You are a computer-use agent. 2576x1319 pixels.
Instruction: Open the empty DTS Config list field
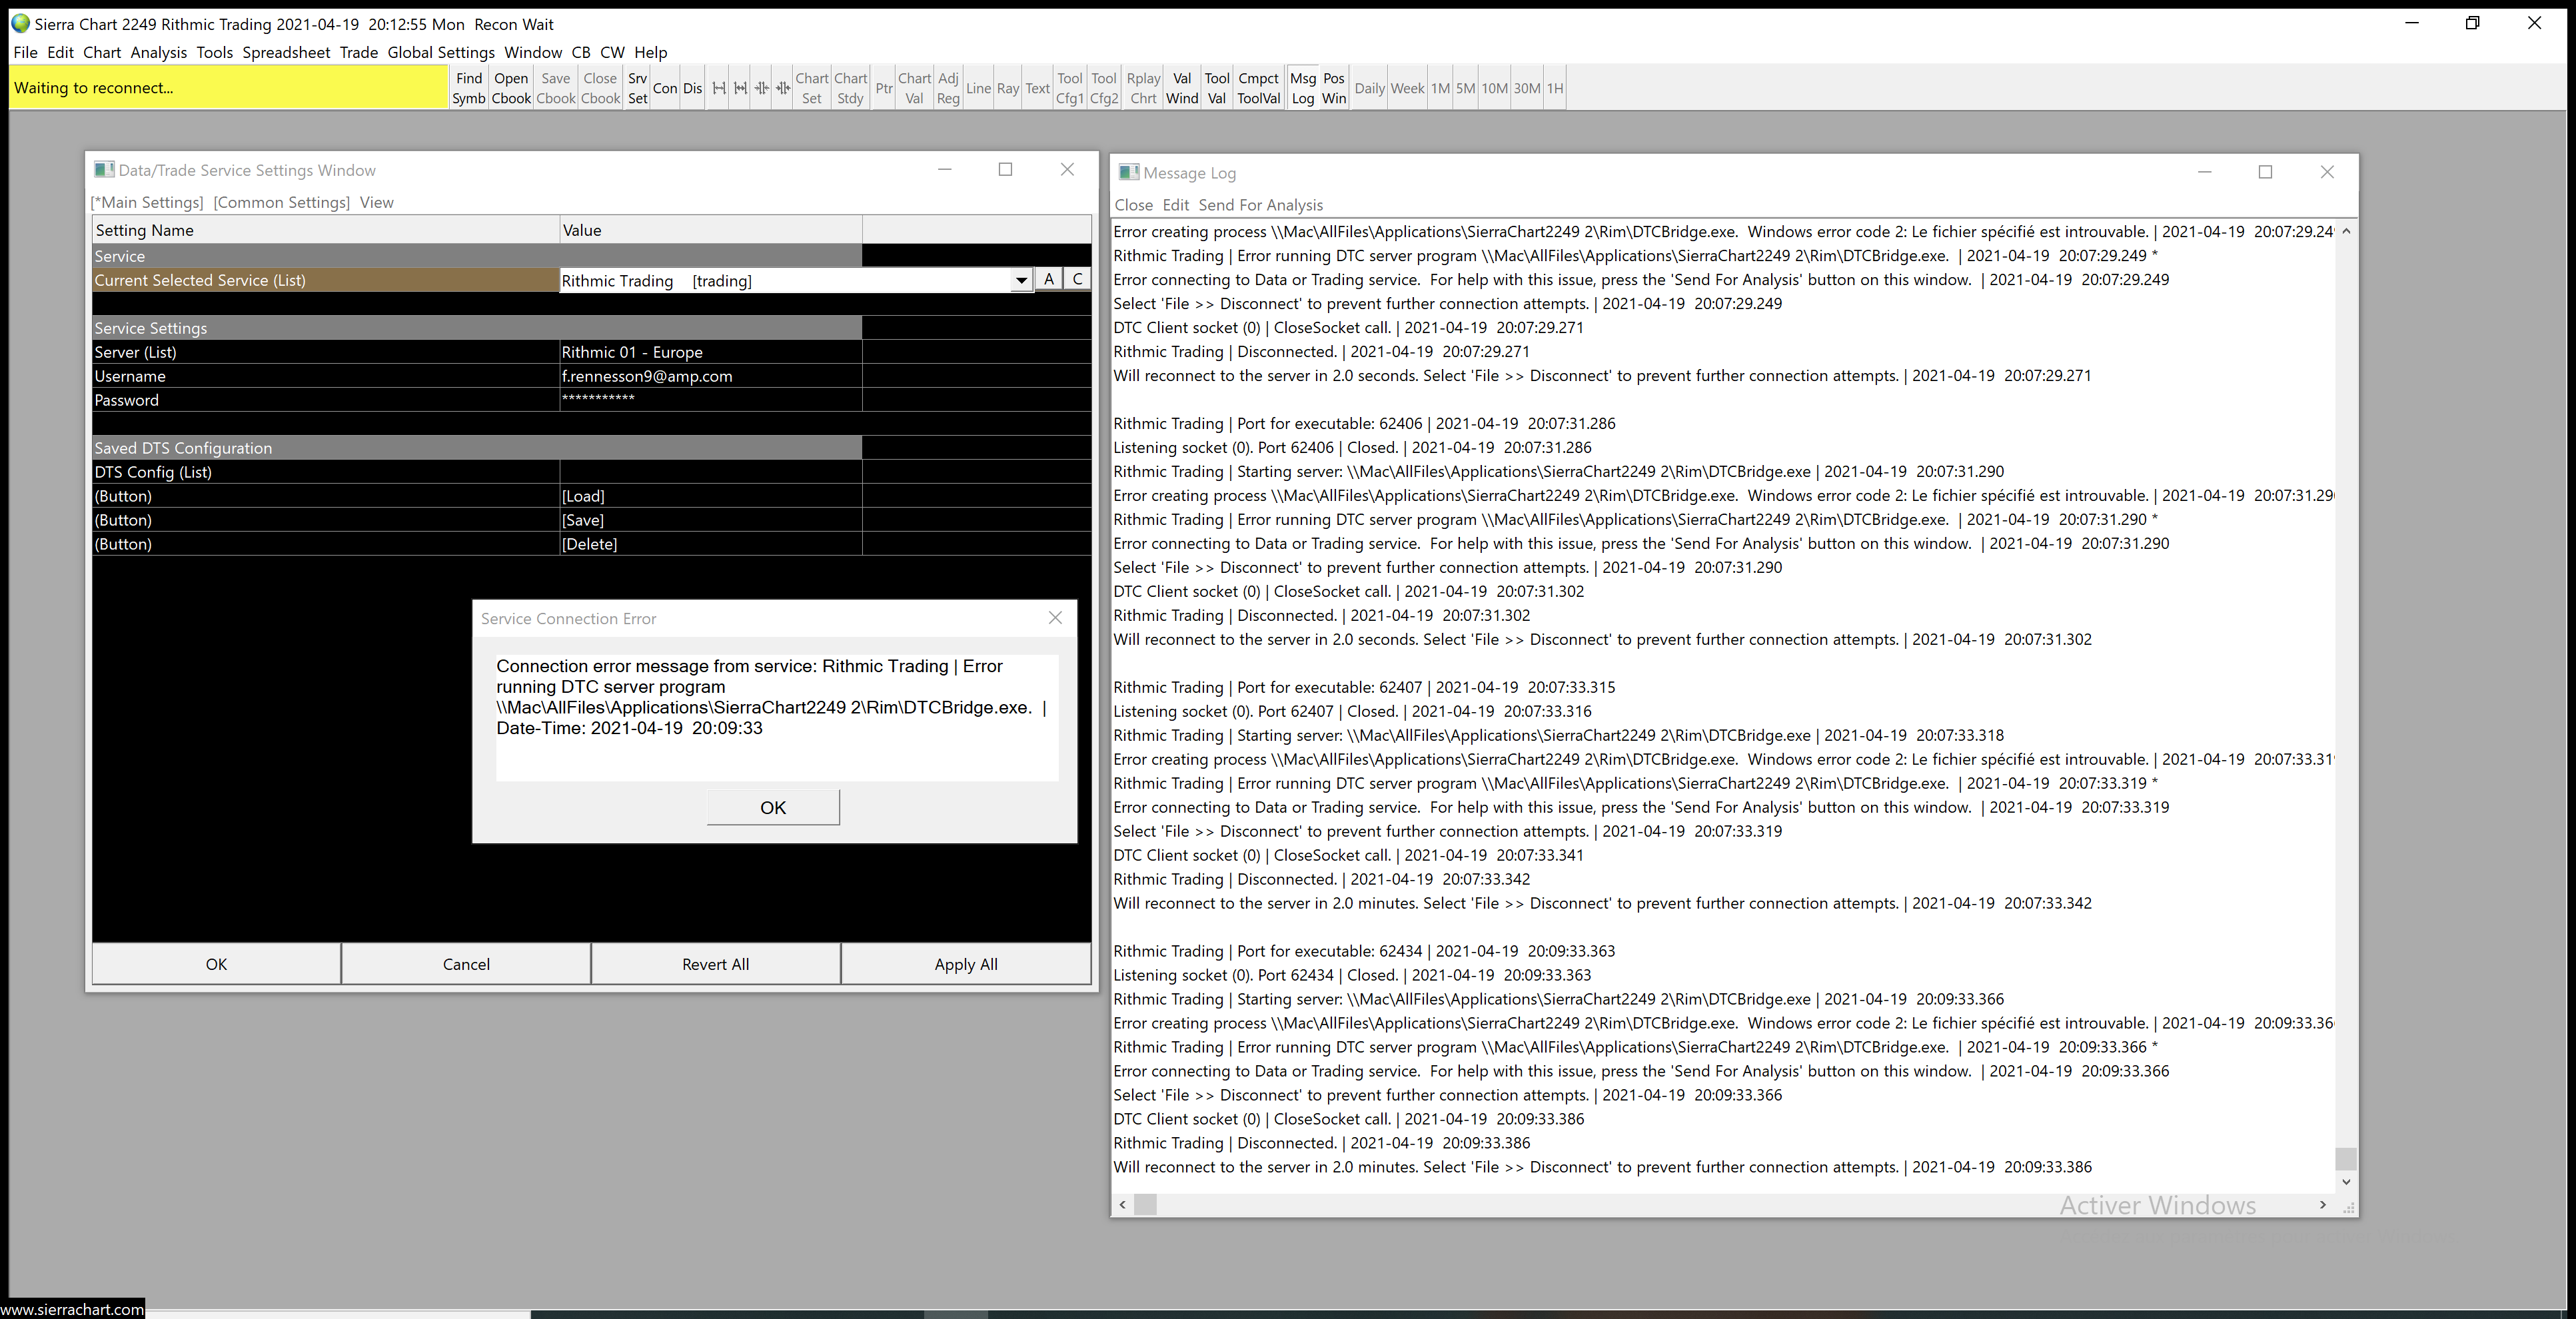coord(710,472)
